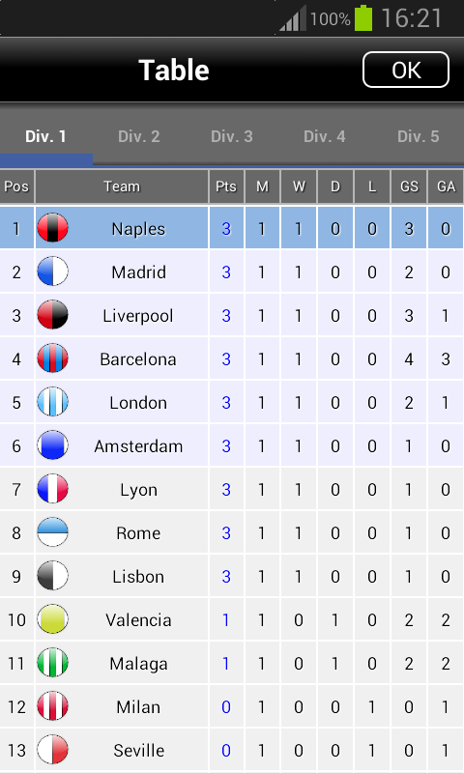Show the Div. 4 standings tab
464x773 pixels.
(x=325, y=136)
